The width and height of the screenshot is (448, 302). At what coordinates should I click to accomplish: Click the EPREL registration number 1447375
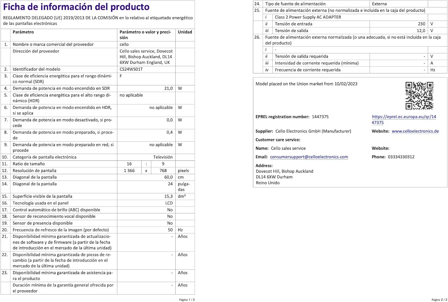pos(320,117)
